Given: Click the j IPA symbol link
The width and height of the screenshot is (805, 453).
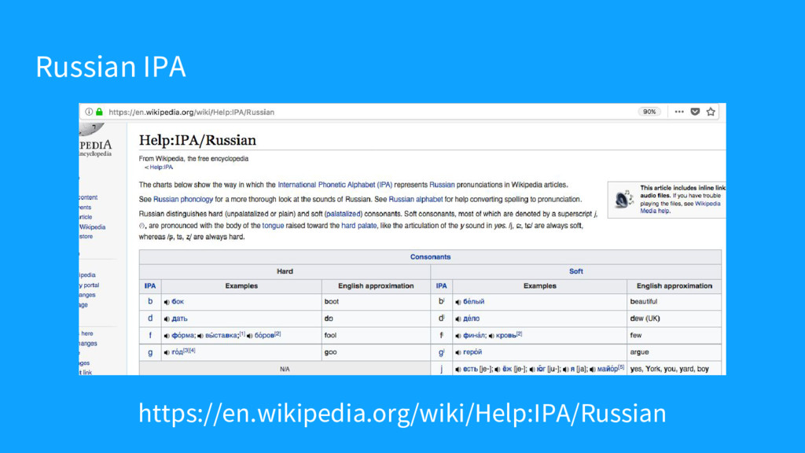Looking at the screenshot, I should (x=442, y=369).
